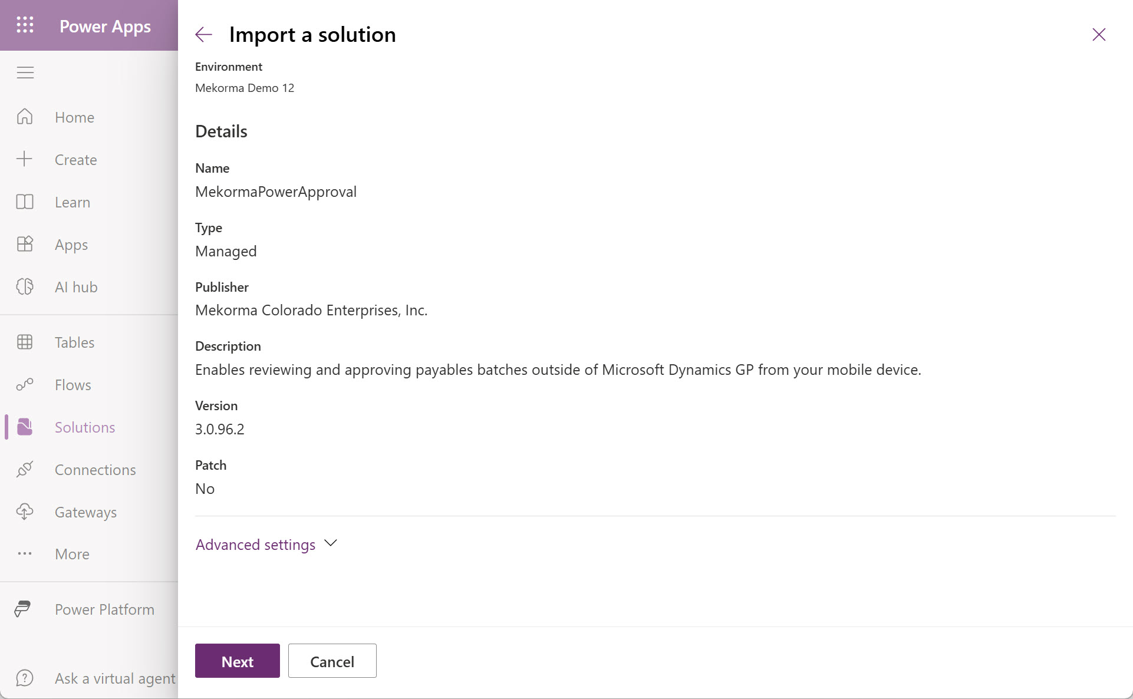Click the Cancel button
Screen dimensions: 1133x699
[332, 661]
